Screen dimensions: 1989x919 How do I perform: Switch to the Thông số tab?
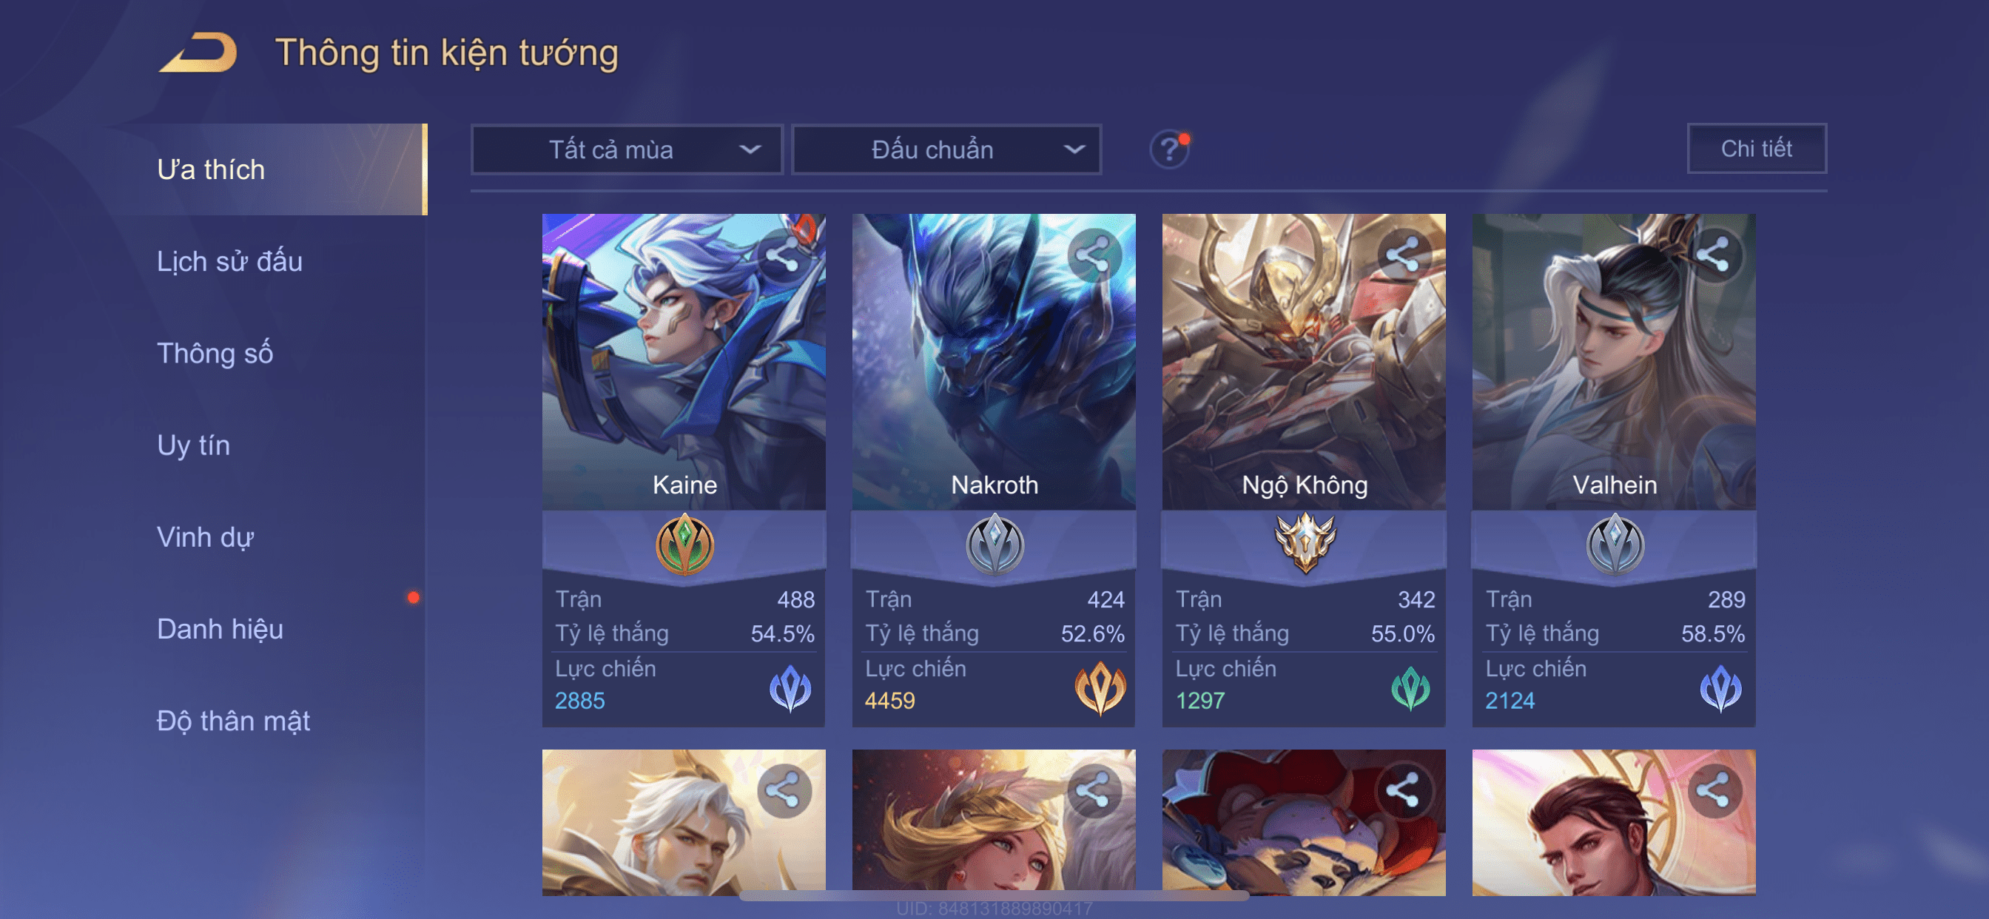pyautogui.click(x=215, y=353)
